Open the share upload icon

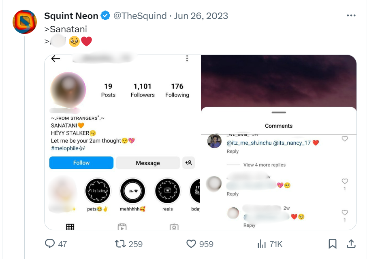351,244
